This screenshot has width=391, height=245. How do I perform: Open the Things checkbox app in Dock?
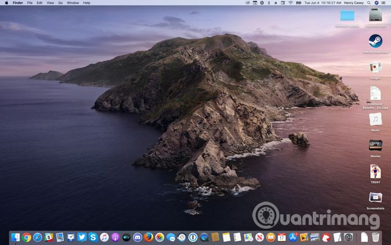point(71,237)
